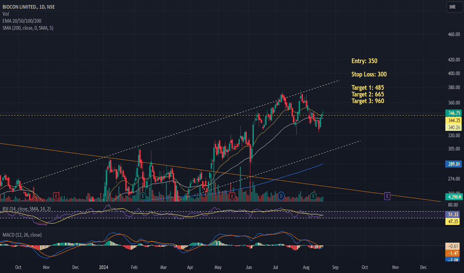The width and height of the screenshot is (464, 273).
Task: Click the 2024 label on time axis
Action: (x=104, y=268)
